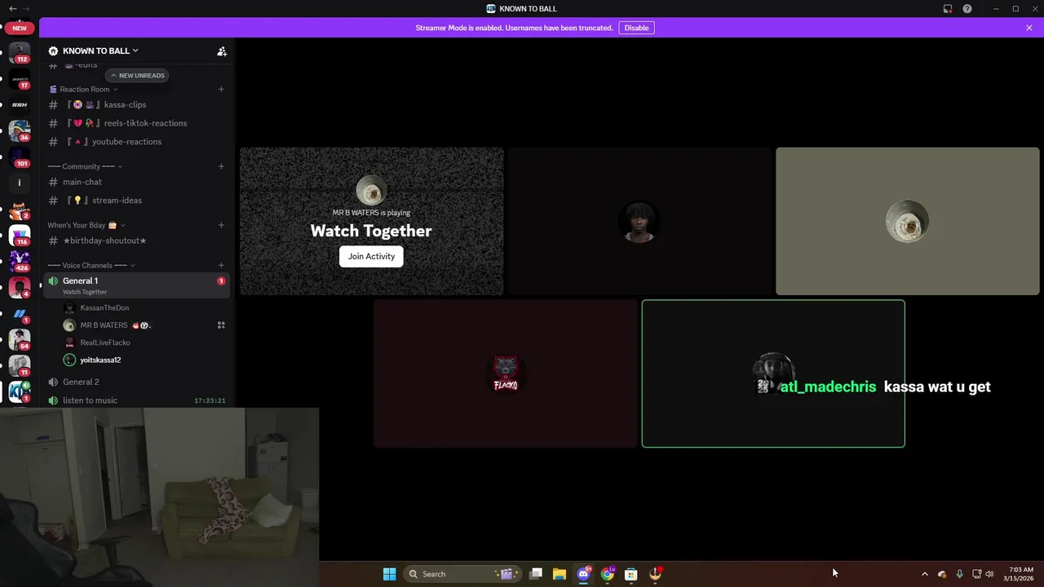Open volume control in the system tray

pyautogui.click(x=989, y=574)
